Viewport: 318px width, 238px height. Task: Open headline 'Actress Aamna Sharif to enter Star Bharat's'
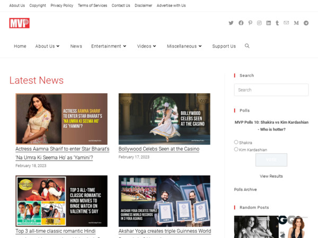63,149
